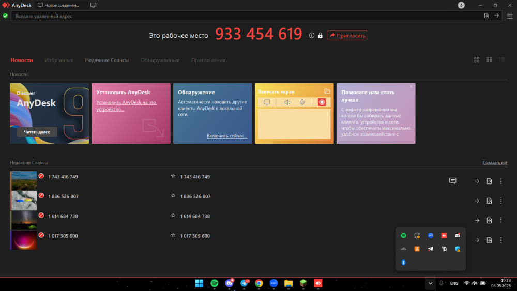Click the ENG language indicator
This screenshot has width=517, height=291.
click(x=454, y=283)
